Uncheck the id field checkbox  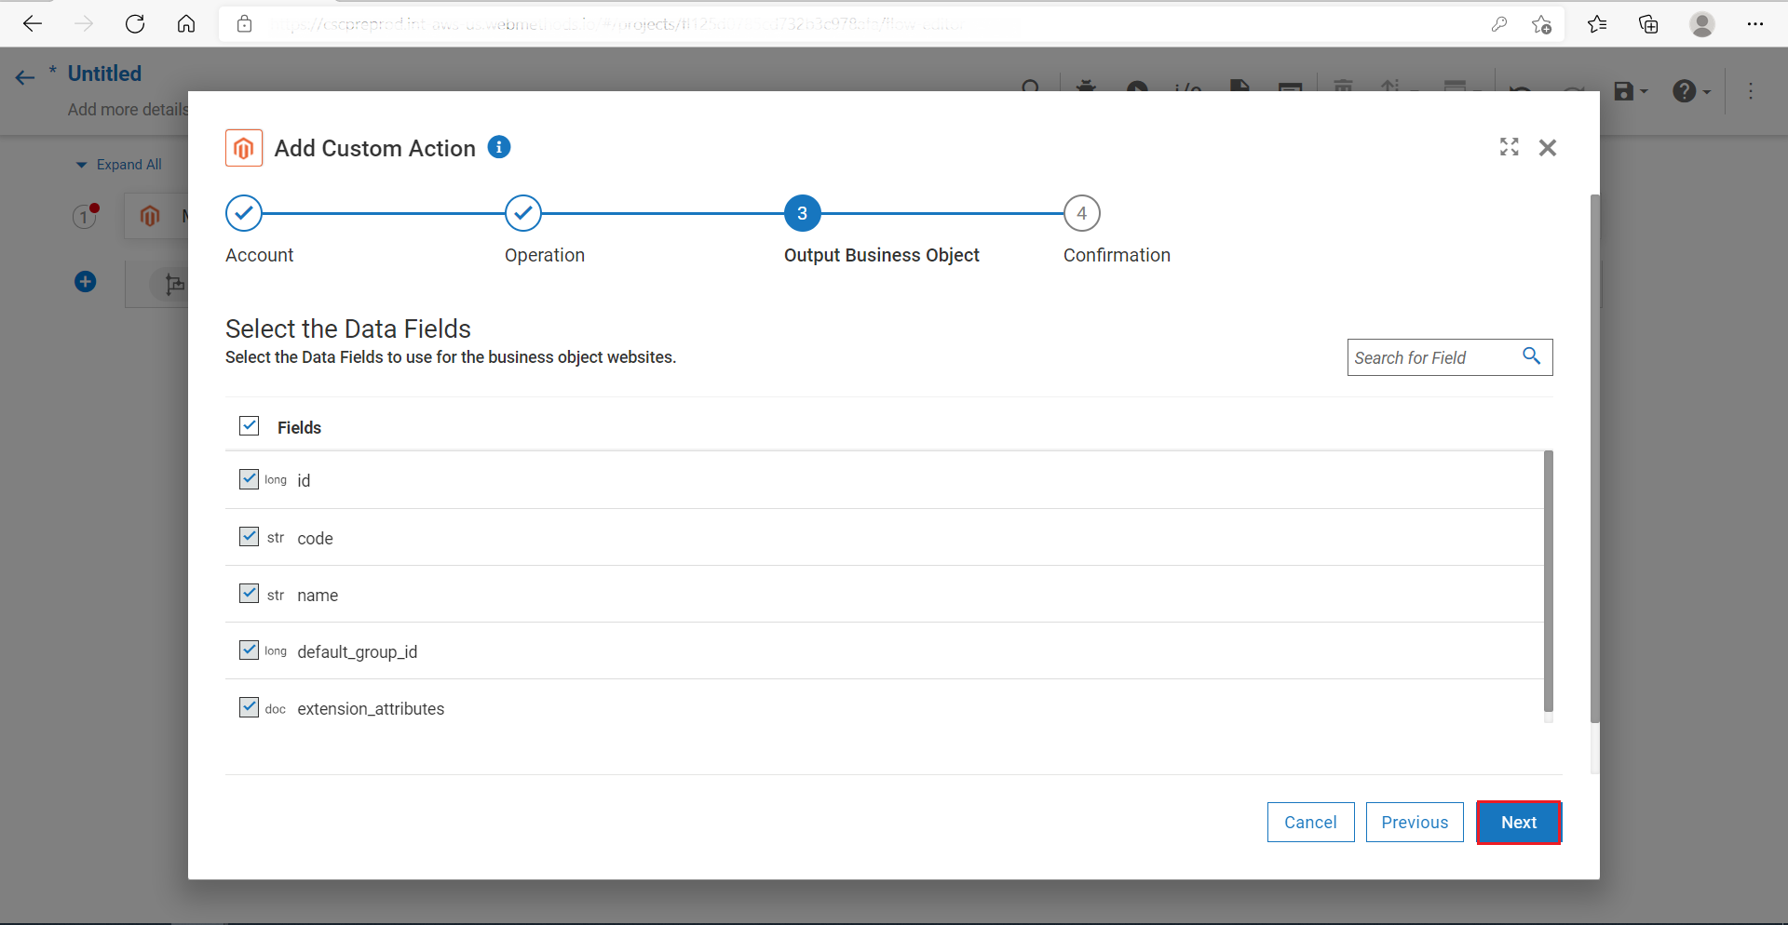tap(249, 479)
